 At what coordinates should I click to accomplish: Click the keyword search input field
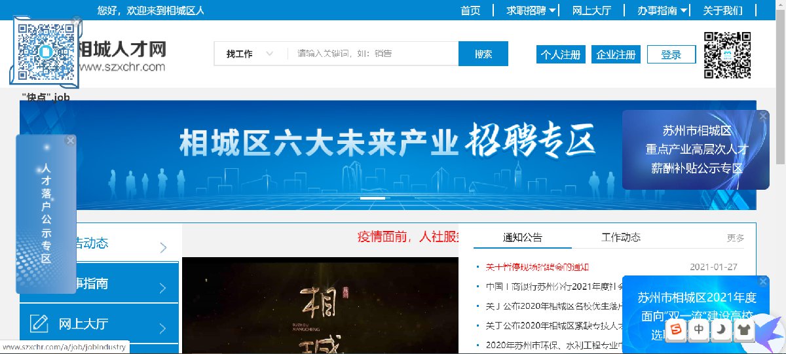(373, 54)
